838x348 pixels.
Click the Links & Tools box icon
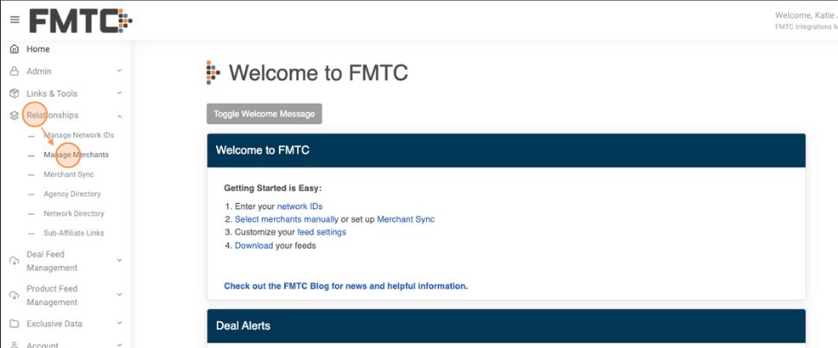tap(14, 93)
